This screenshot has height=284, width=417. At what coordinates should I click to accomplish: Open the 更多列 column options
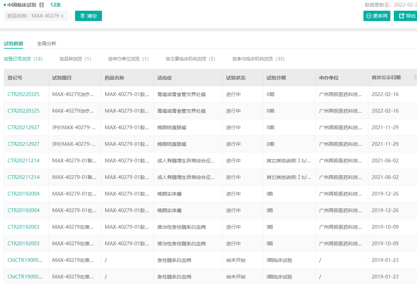377,16
